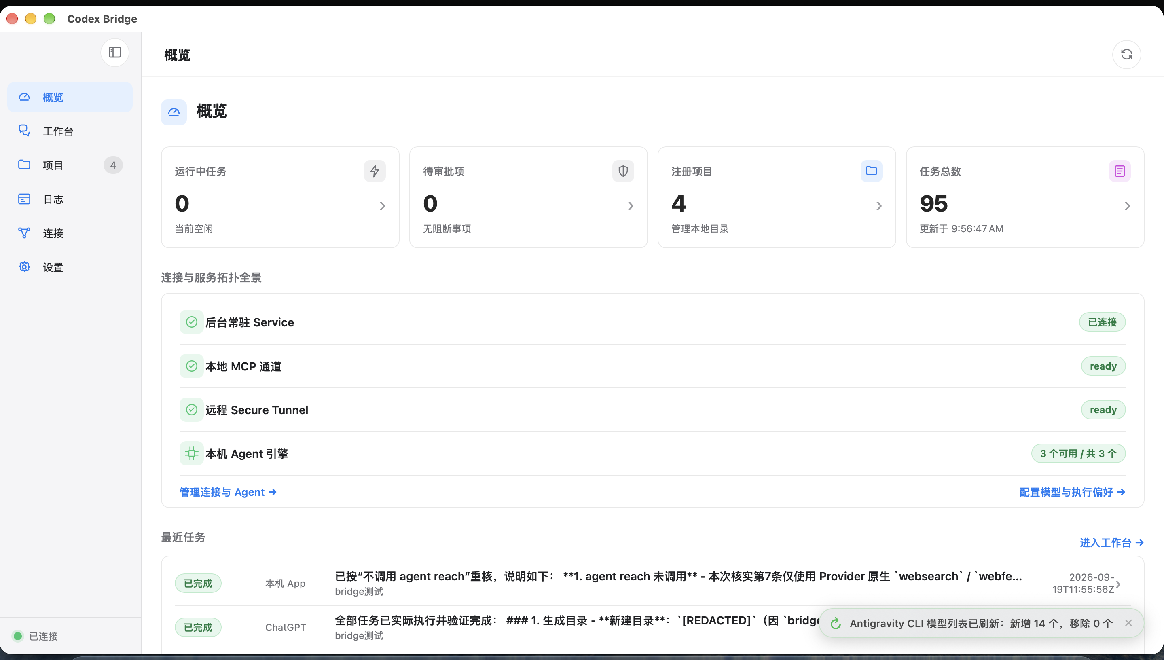Open 连接 in the sidebar
The width and height of the screenshot is (1164, 660).
click(x=70, y=233)
